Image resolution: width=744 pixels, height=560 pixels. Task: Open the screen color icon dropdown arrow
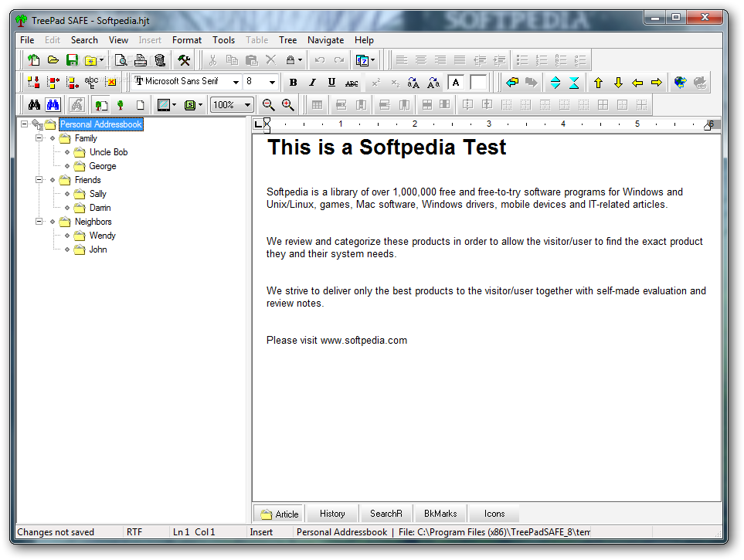coord(174,105)
